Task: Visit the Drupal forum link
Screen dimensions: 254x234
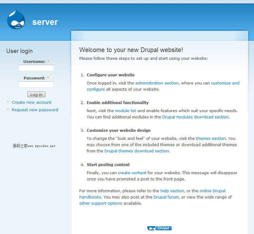Action: 166,197
